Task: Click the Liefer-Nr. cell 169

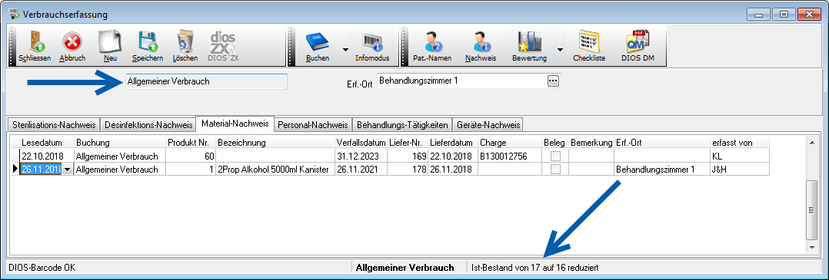Action: (408, 156)
